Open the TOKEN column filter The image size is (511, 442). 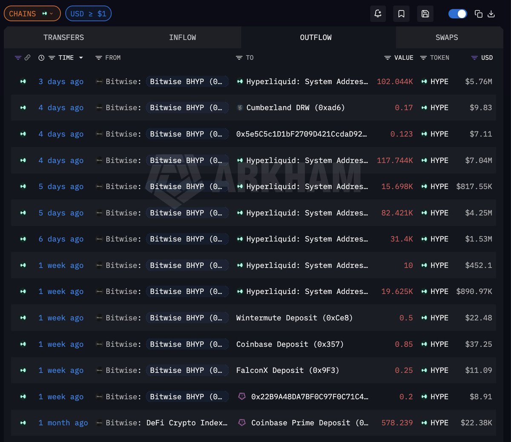(423, 58)
